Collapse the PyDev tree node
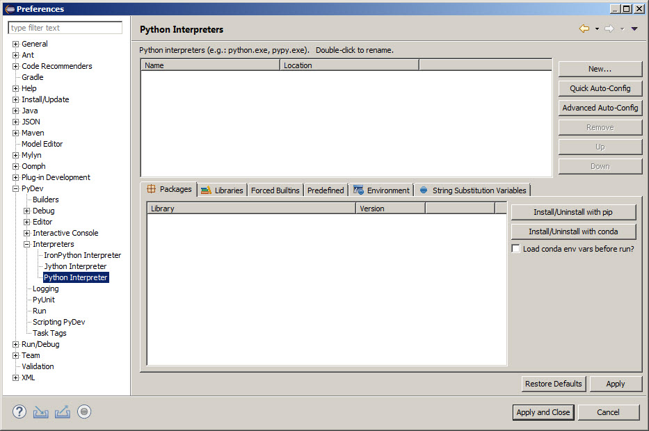649x431 pixels. pyautogui.click(x=15, y=188)
